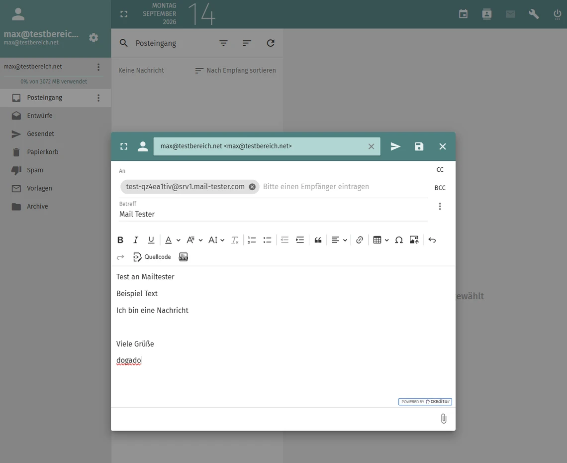Insert a block quote
567x463 pixels.
click(x=318, y=240)
